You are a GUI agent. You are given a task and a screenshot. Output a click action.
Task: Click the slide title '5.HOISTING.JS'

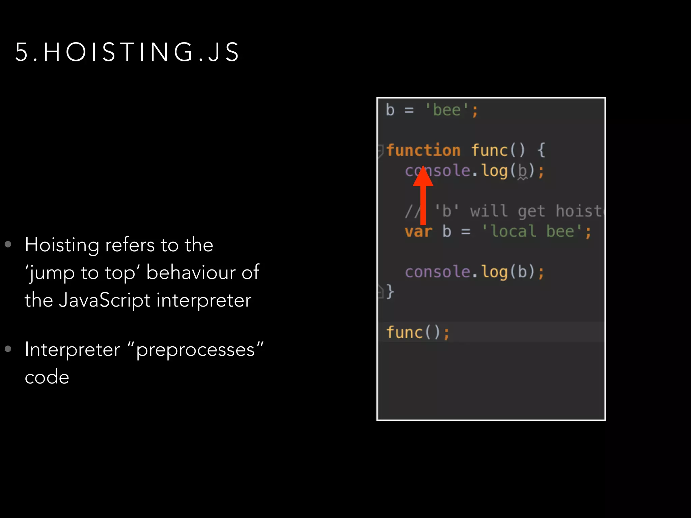coord(127,52)
